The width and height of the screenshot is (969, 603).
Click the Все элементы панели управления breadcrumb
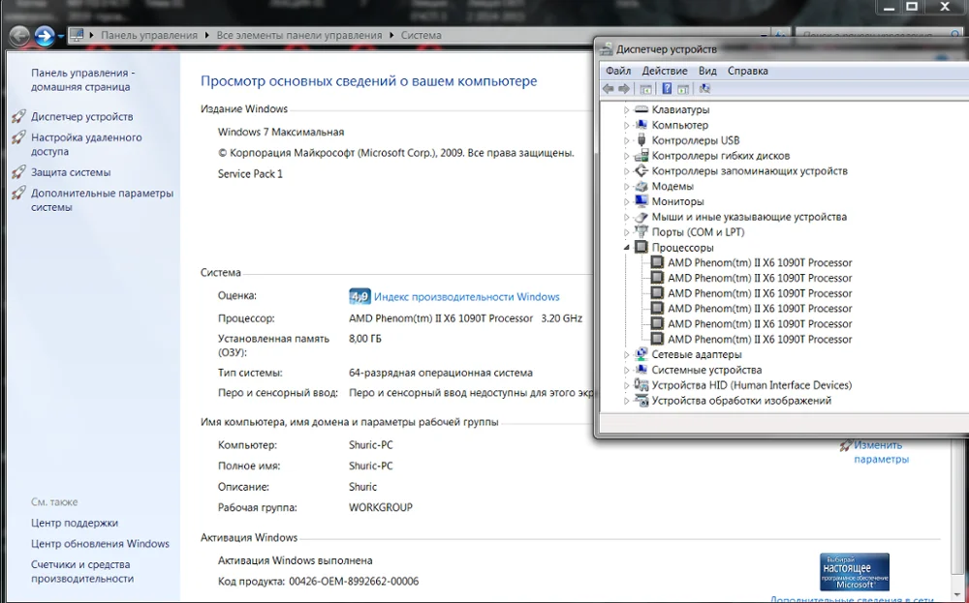click(299, 35)
